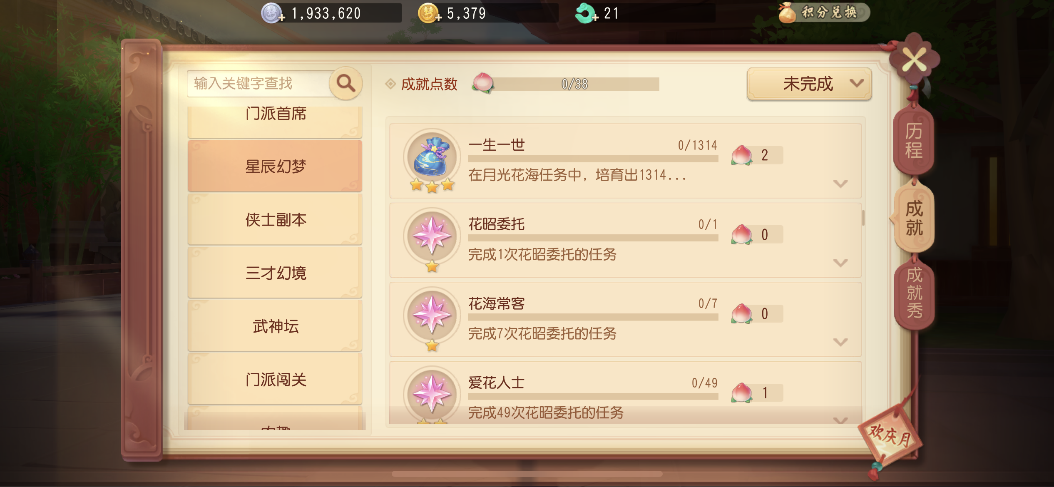Open the 未完成 filter dropdown

point(809,84)
